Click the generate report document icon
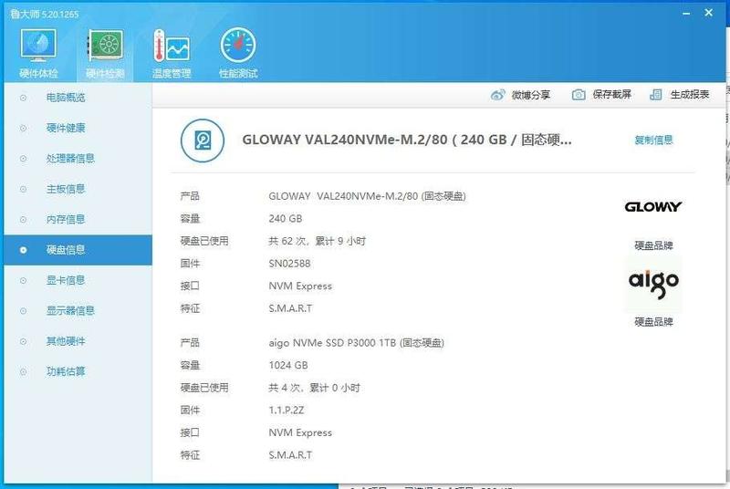The height and width of the screenshot is (489, 730). point(655,95)
